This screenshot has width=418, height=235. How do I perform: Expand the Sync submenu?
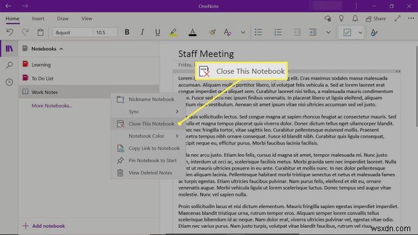pyautogui.click(x=148, y=111)
